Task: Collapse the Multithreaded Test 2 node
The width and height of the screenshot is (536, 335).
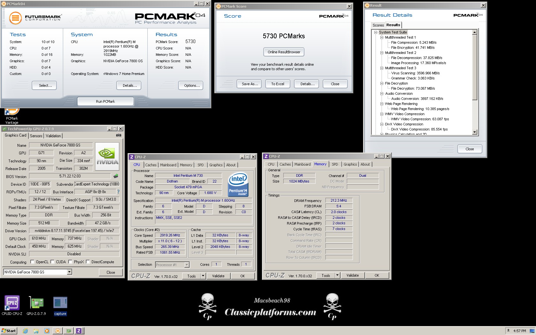Action: coord(382,53)
